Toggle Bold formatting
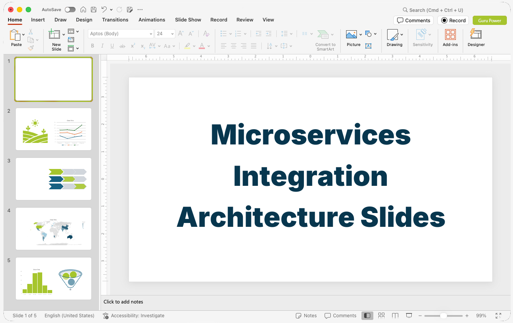The image size is (513, 323). tap(92, 46)
